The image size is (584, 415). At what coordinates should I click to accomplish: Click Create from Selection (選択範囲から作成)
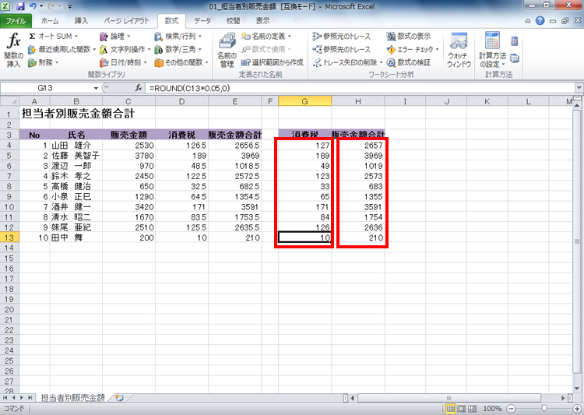[x=273, y=62]
